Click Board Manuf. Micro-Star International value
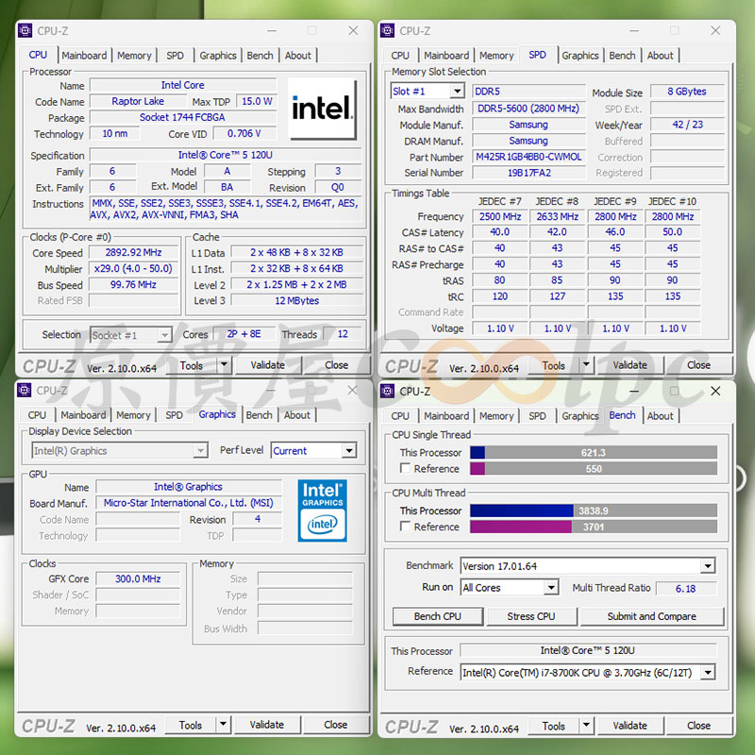This screenshot has height=755, width=755. (188, 503)
